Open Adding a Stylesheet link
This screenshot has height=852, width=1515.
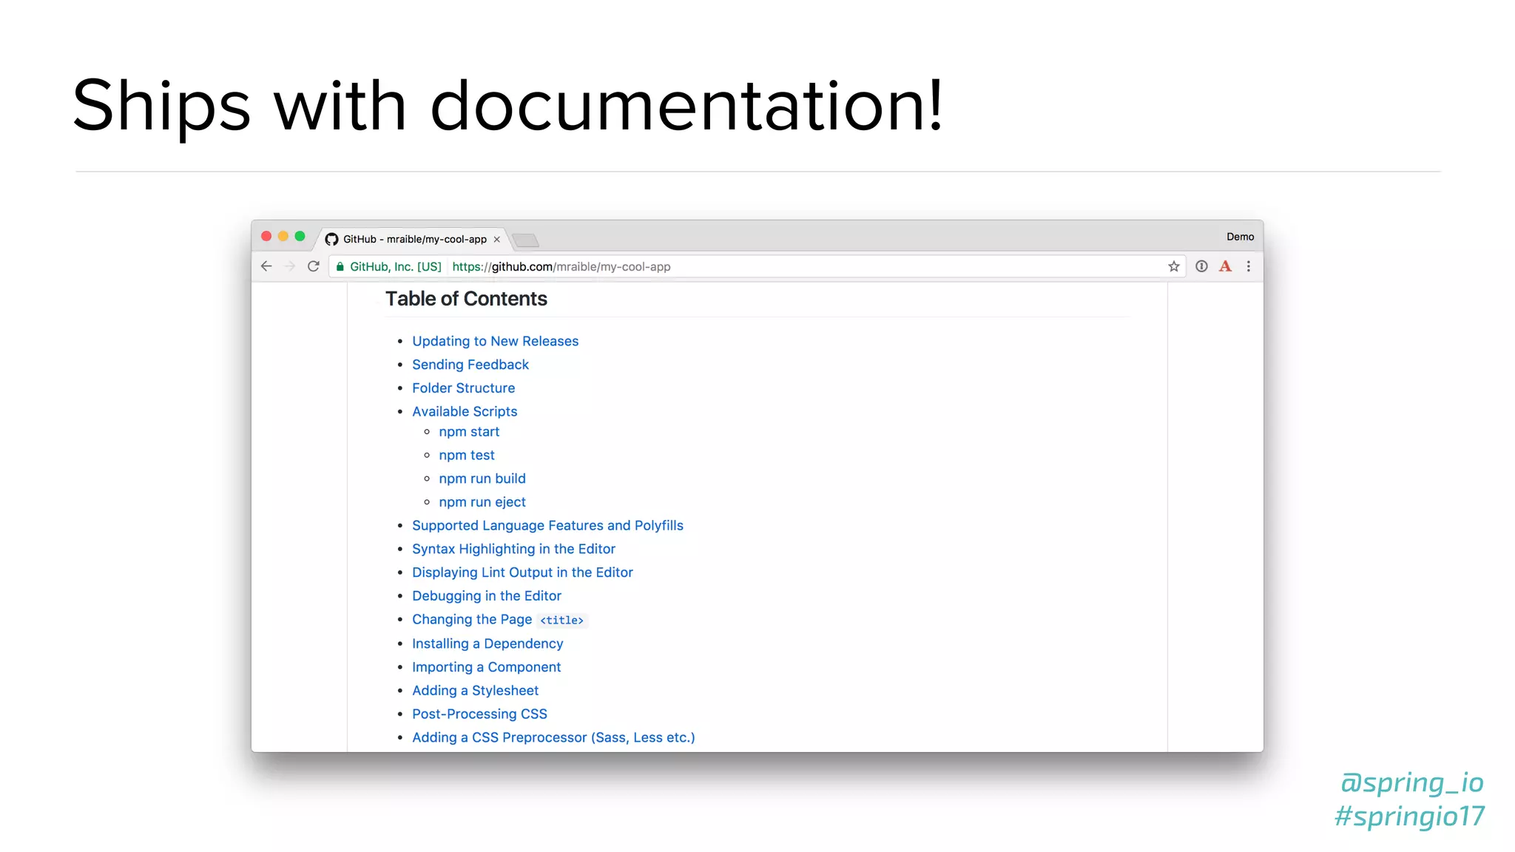pos(475,691)
